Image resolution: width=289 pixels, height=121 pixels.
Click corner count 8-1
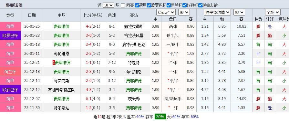pyautogui.click(x=112, y=26)
